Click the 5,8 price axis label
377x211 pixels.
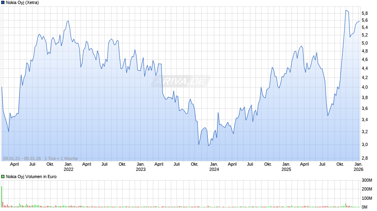365,13
